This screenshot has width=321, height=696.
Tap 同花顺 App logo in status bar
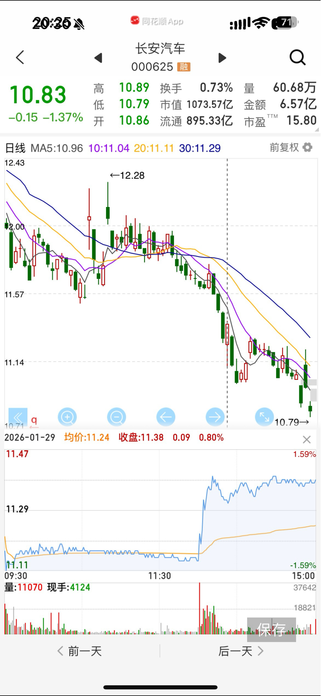(x=157, y=21)
